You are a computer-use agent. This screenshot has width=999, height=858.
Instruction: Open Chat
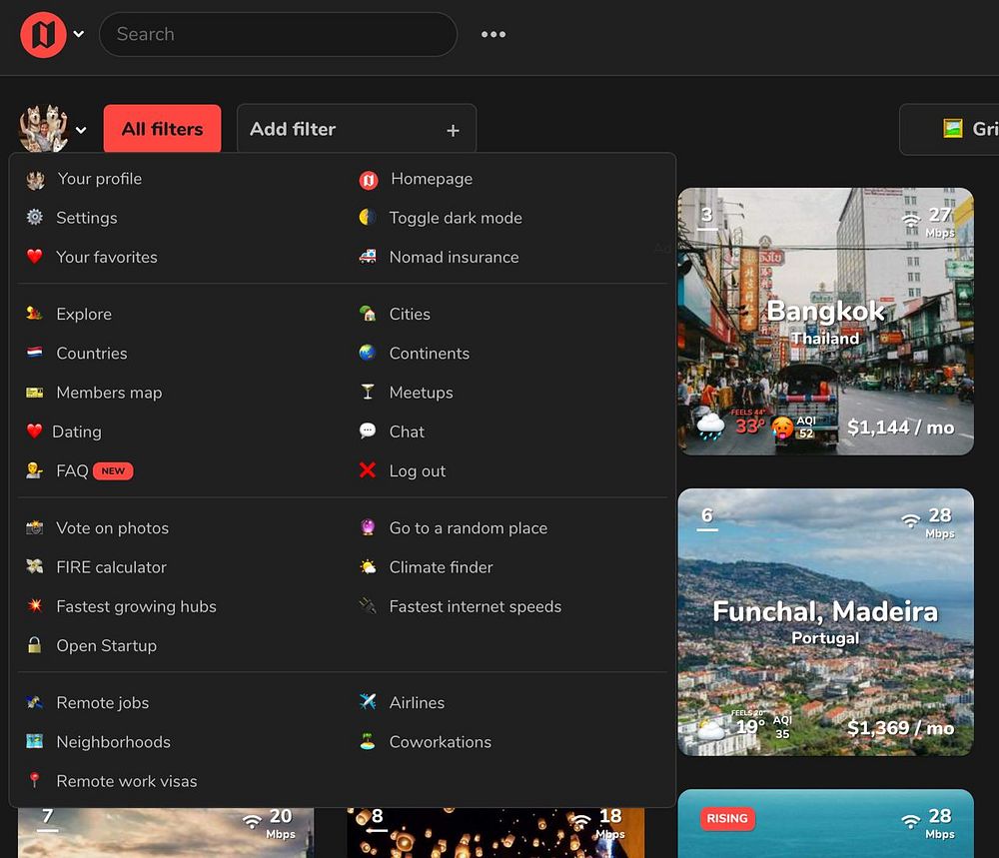pyautogui.click(x=407, y=431)
